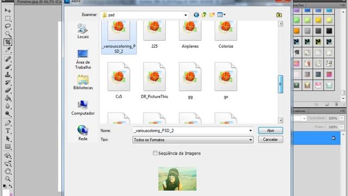This screenshot has width=348, height=196.
Task: Click file list scrollbar thumb
Action: pos(281,84)
